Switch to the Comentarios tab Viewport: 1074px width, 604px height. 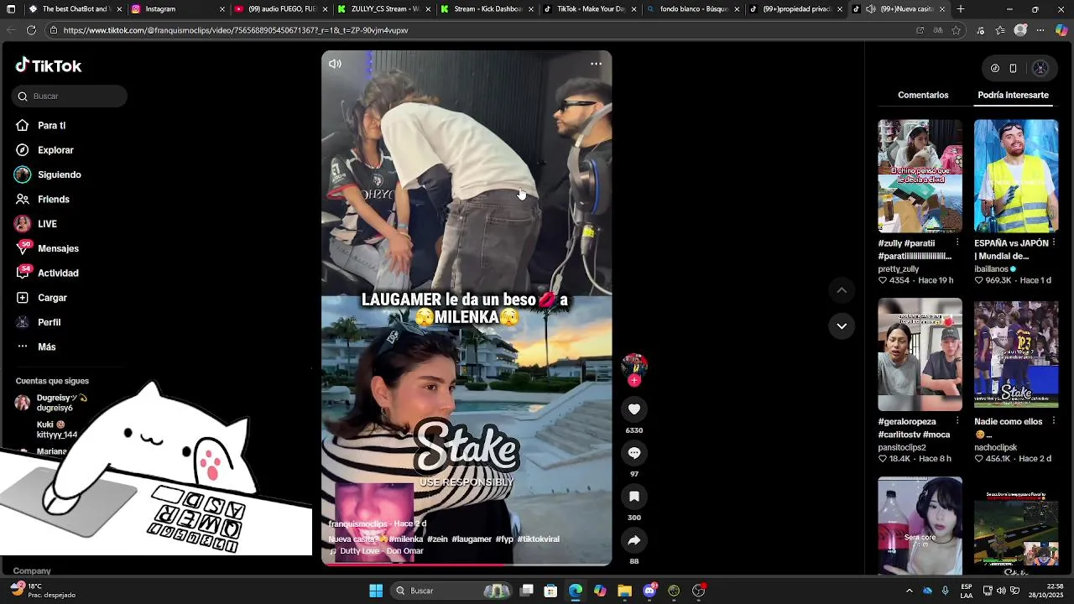[923, 96]
